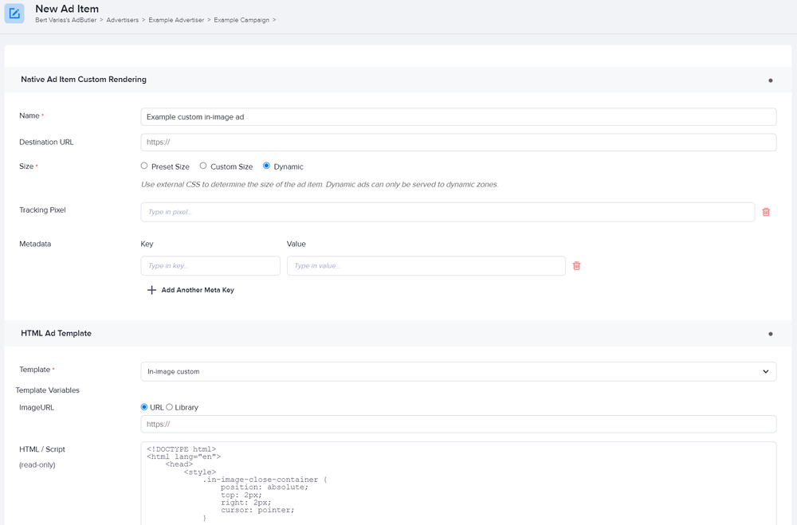The image size is (797, 525).
Task: Click the New Ad Item page title
Action: coord(67,9)
